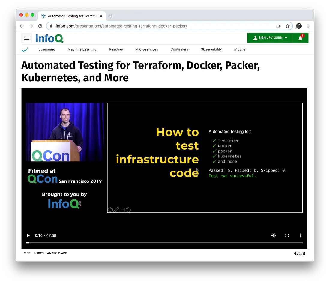Open the Chrome profile avatar
Screen dimensions: 330x284
(x=299, y=26)
